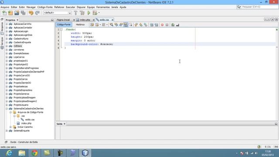Click Previous Bookmark editor icon
279x157 pixels.
tap(136, 25)
